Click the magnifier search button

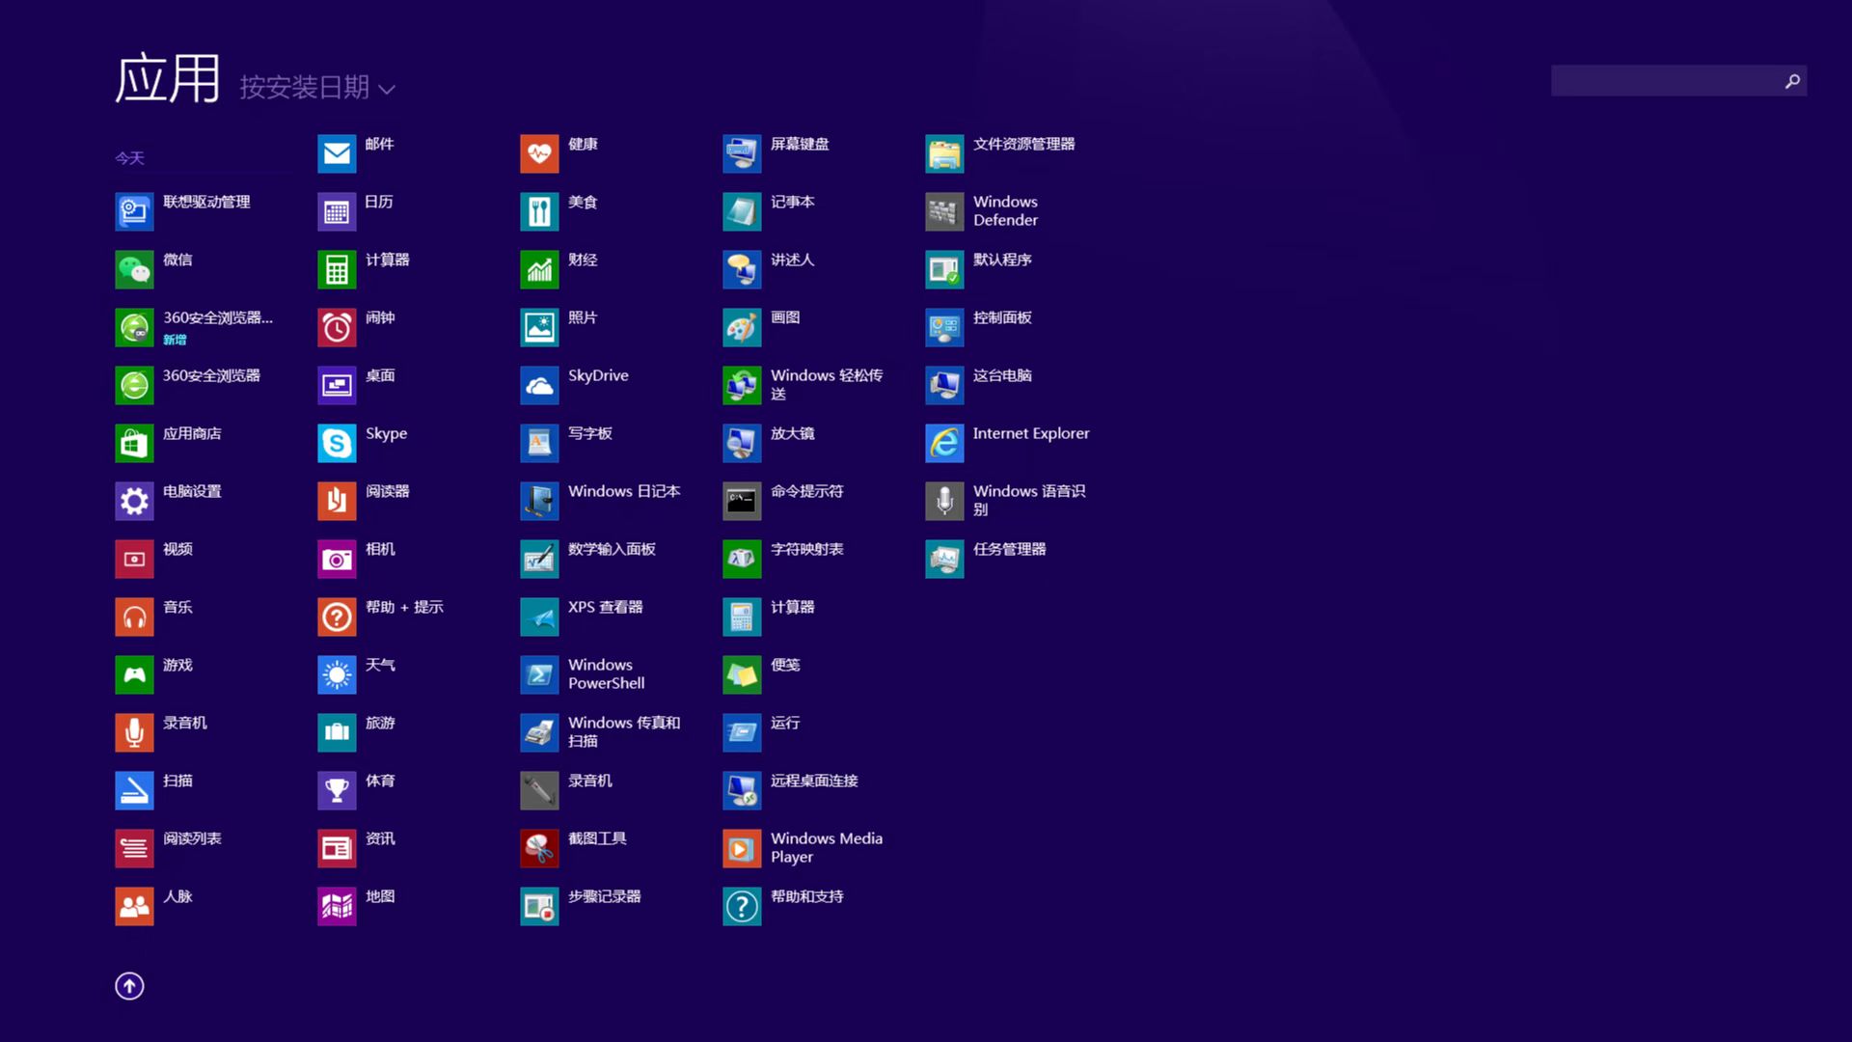tap(1792, 81)
